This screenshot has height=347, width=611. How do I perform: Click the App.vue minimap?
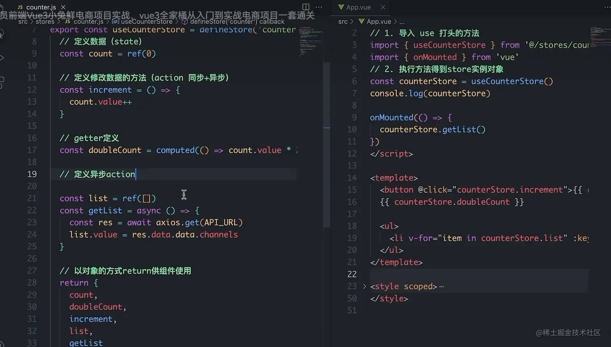(x=600, y=36)
